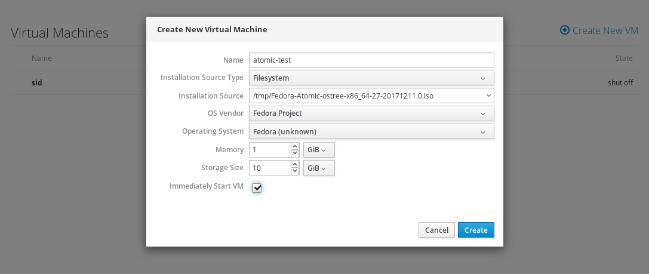Click the Create New VM link
The width and height of the screenshot is (649, 274).
[605, 30]
